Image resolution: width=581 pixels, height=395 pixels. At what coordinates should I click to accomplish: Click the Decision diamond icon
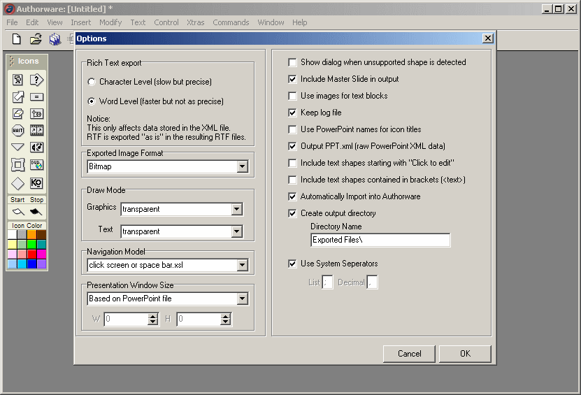18,183
